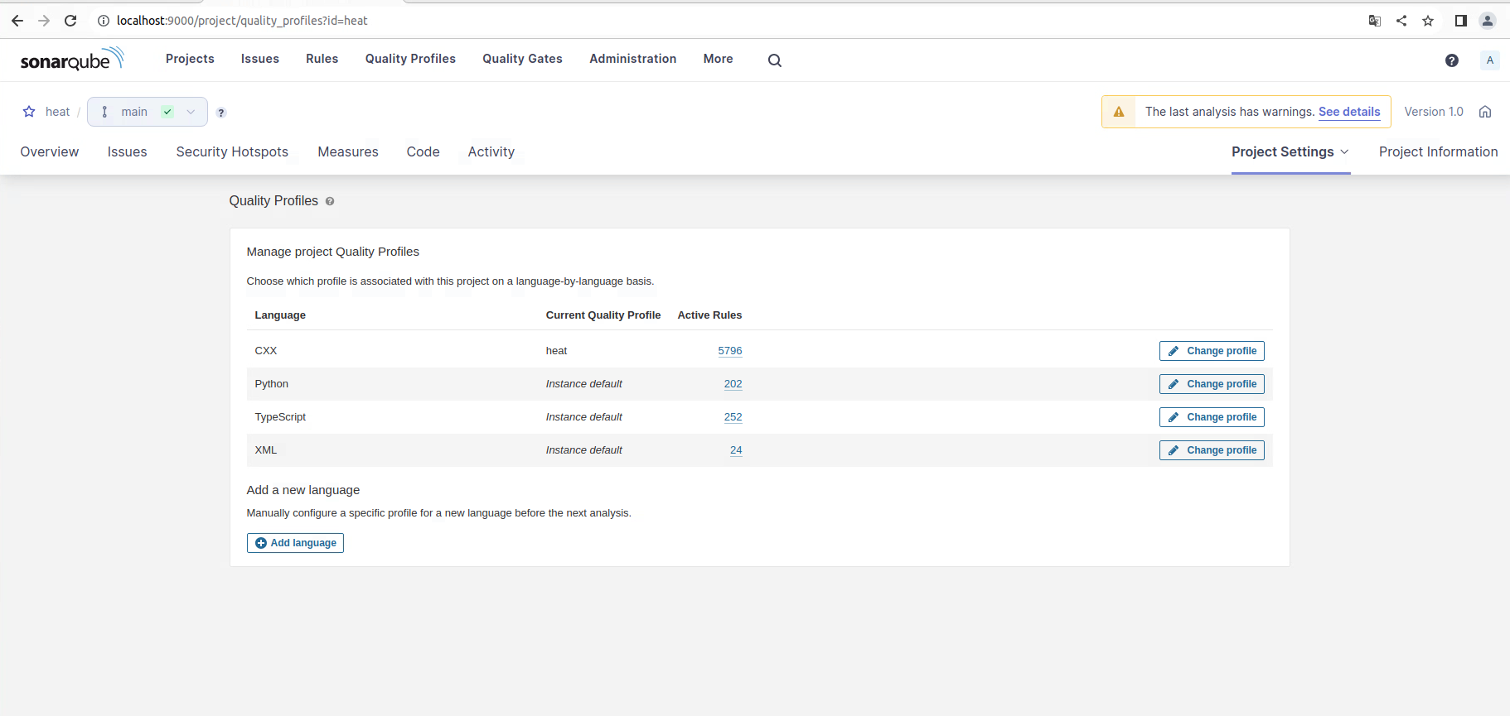
Task: Open the search magnifier icon
Action: pos(774,60)
